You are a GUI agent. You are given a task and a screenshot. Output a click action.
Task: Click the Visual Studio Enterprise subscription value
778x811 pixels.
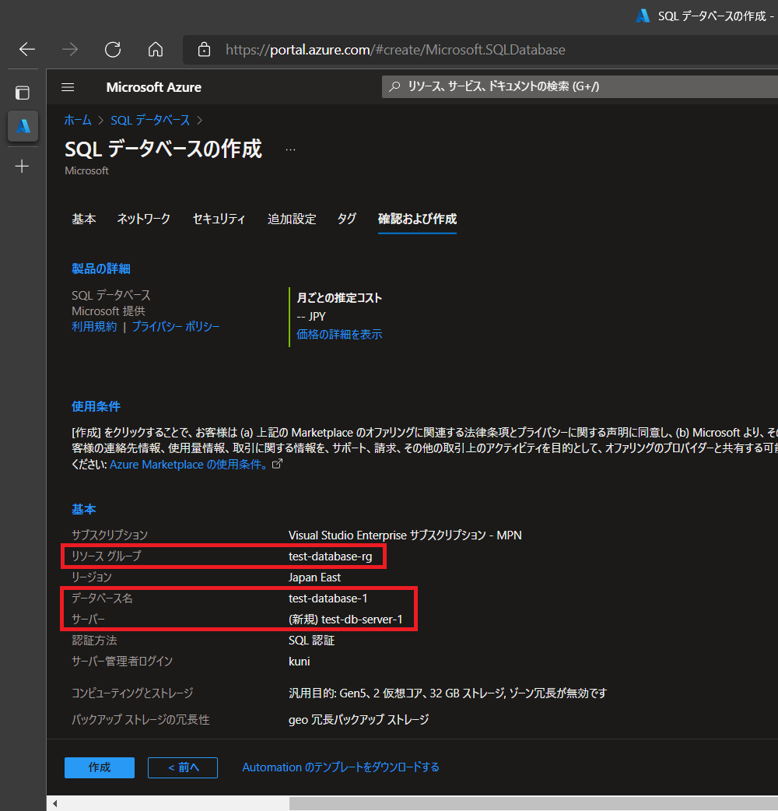405,535
